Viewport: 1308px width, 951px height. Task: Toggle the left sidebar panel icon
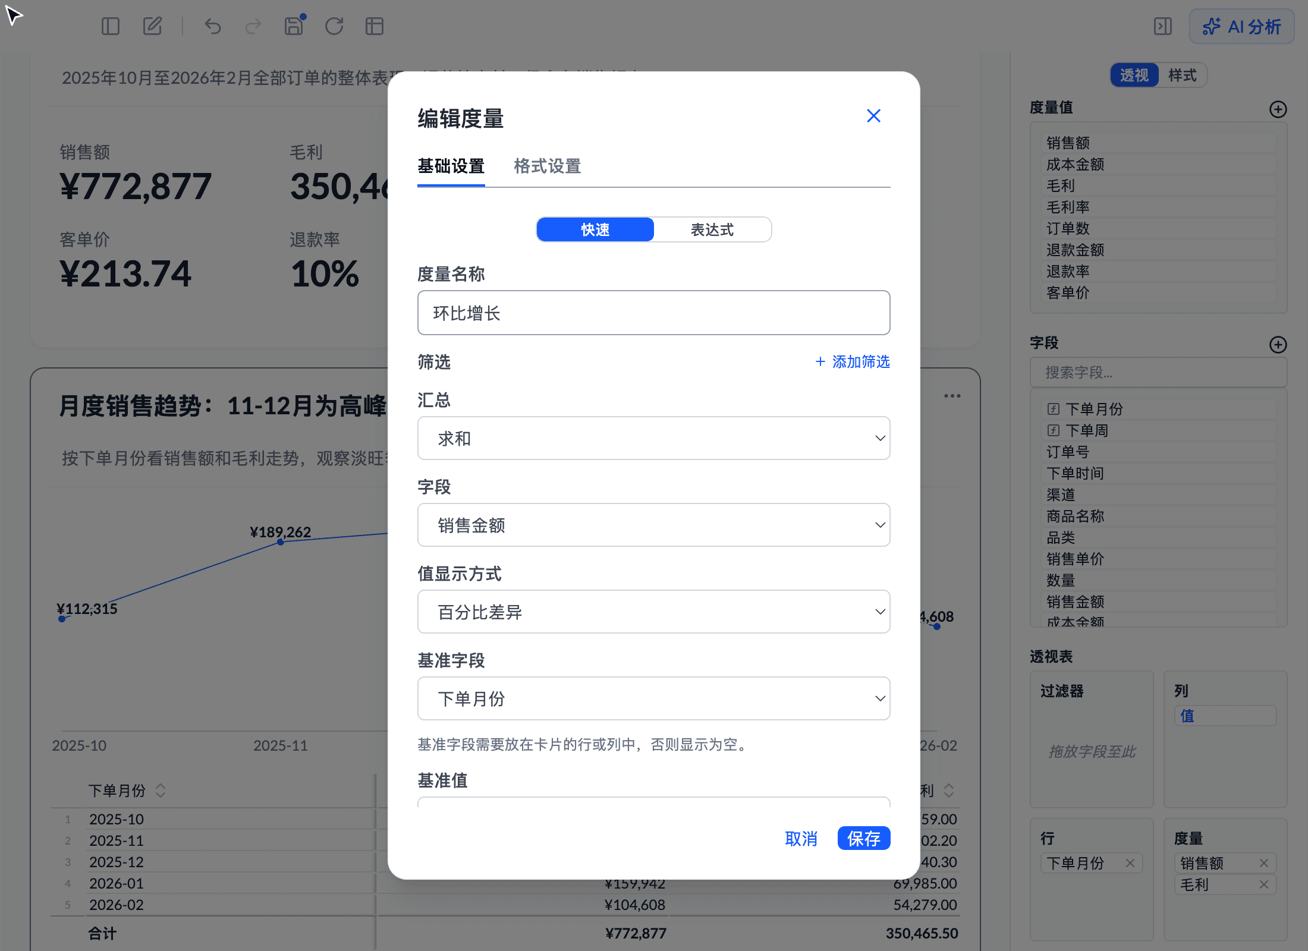111,26
